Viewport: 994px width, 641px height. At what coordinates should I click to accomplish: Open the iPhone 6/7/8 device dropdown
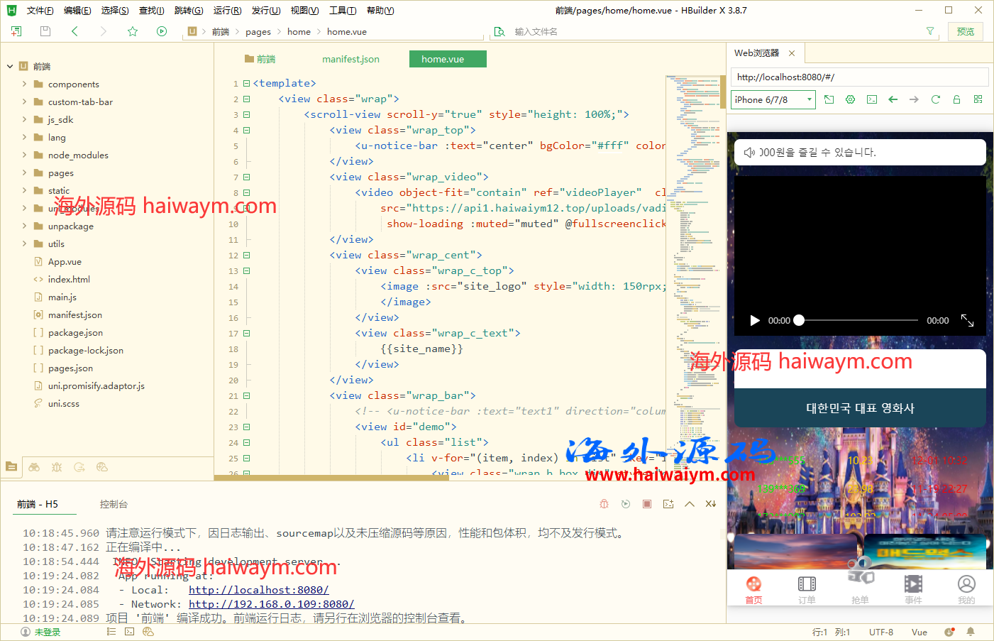coord(773,100)
